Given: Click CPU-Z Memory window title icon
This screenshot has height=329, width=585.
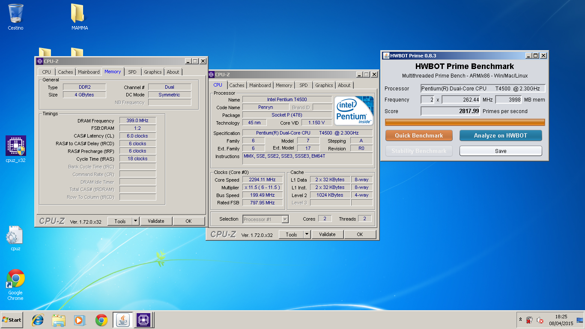Looking at the screenshot, I should coord(39,61).
